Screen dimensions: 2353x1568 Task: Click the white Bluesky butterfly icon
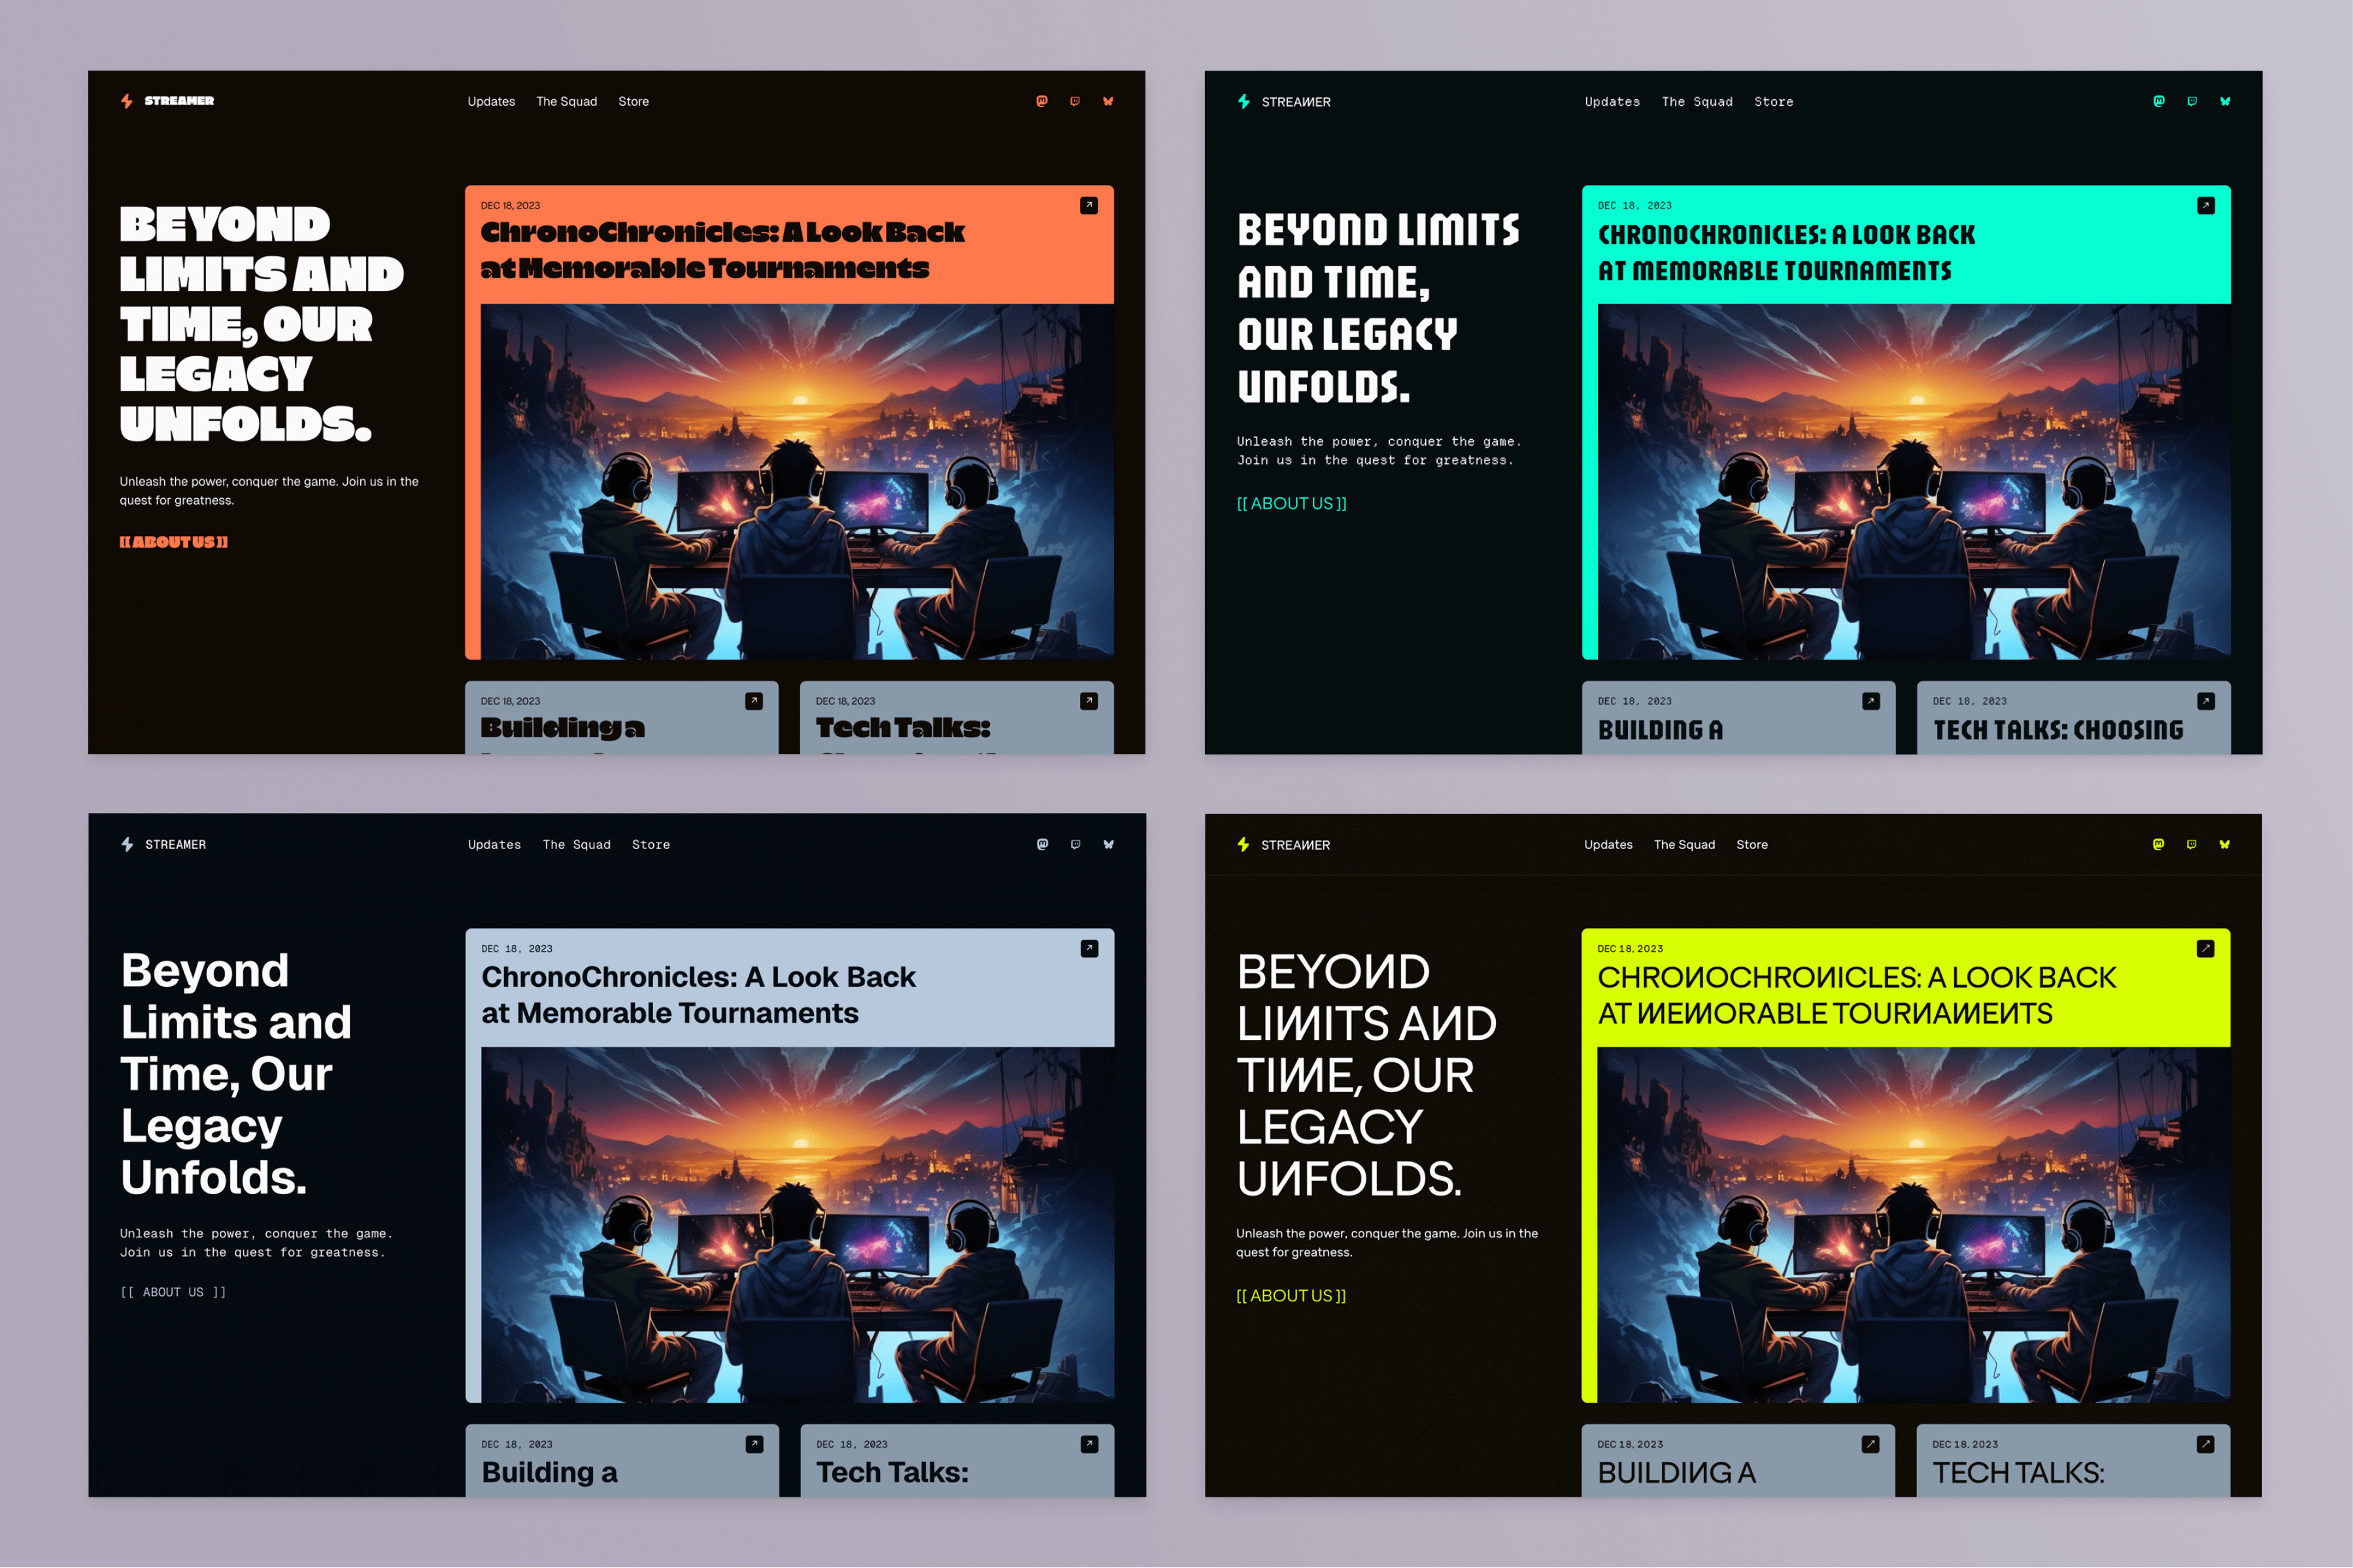point(1108,844)
